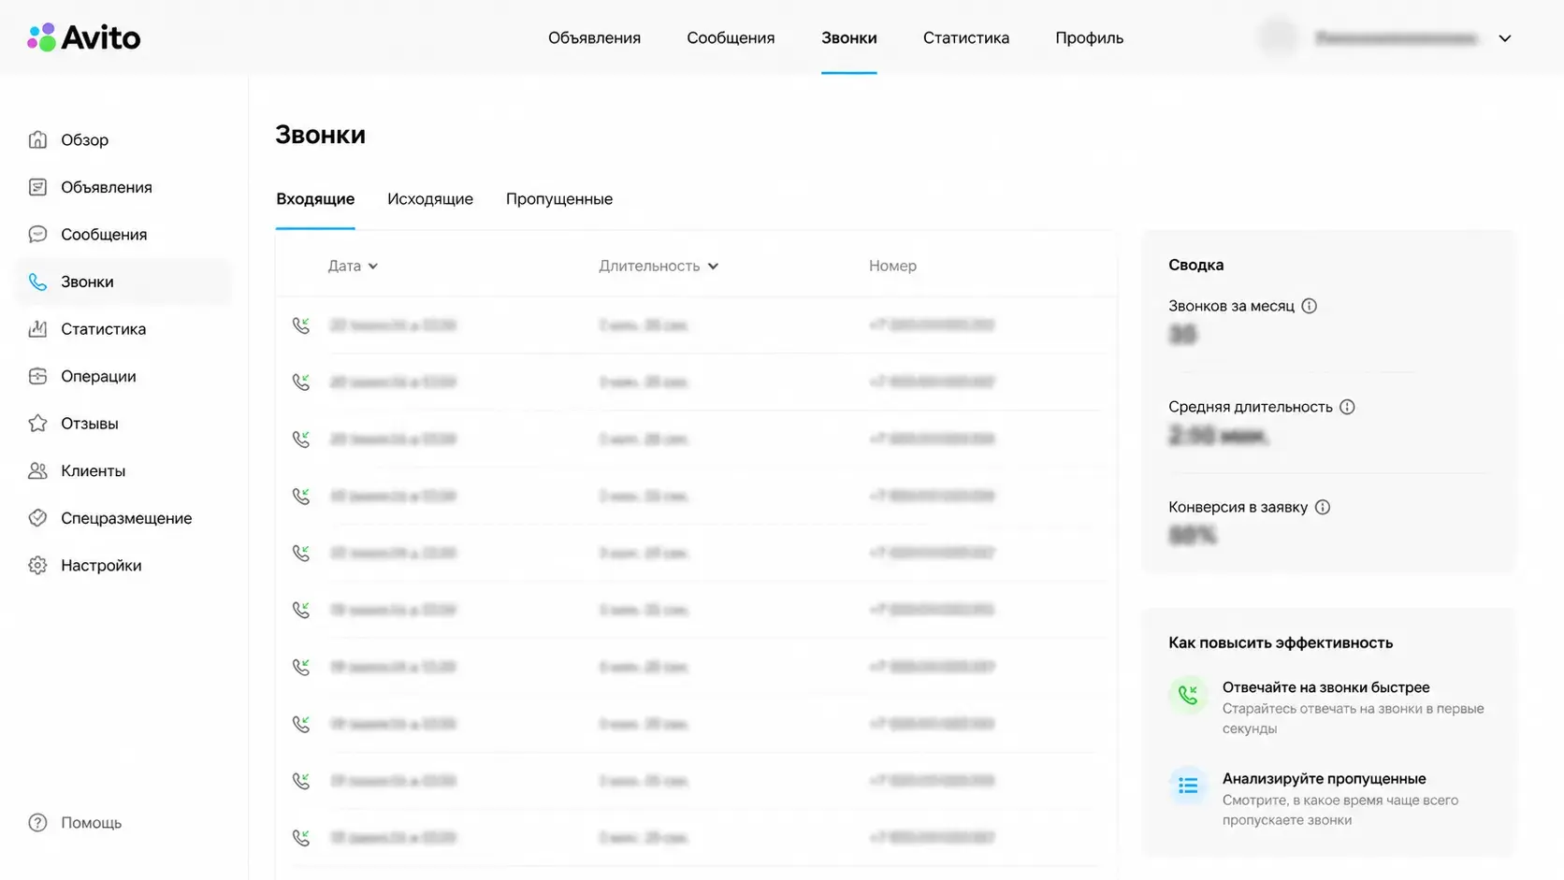1564x880 pixels.
Task: Switch to Исходящие tab
Action: 430,198
